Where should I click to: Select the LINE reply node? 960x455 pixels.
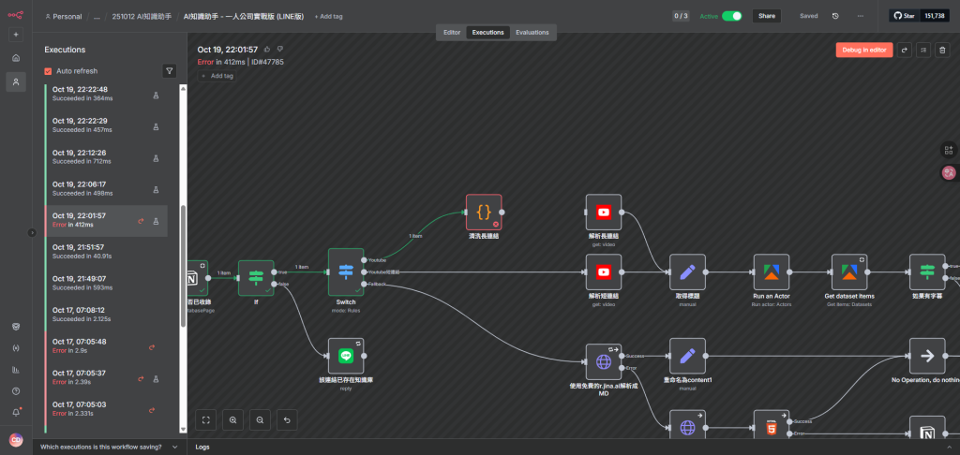coord(345,356)
